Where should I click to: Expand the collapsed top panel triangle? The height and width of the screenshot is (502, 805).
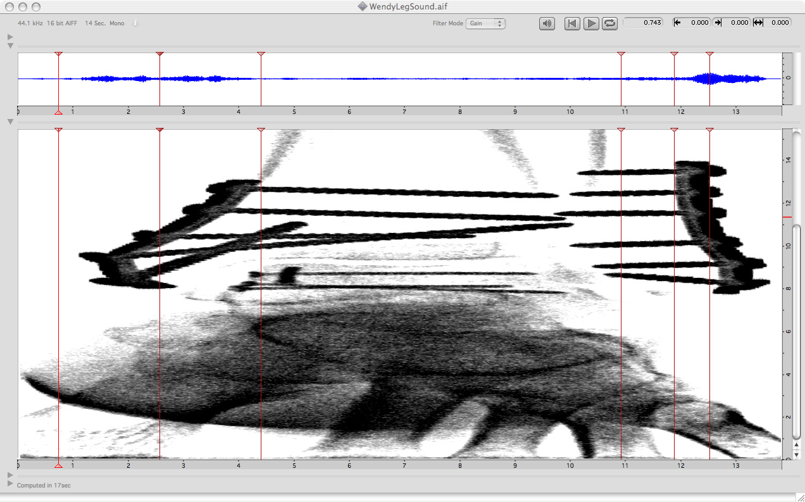(x=10, y=37)
